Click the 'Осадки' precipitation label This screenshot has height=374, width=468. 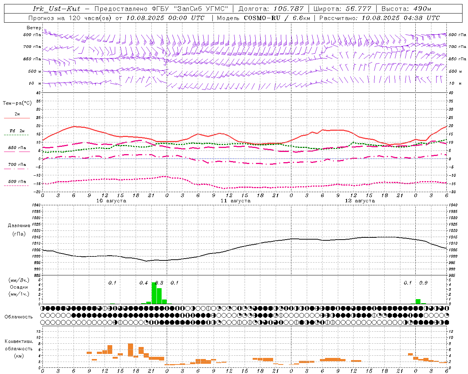pos(19,287)
